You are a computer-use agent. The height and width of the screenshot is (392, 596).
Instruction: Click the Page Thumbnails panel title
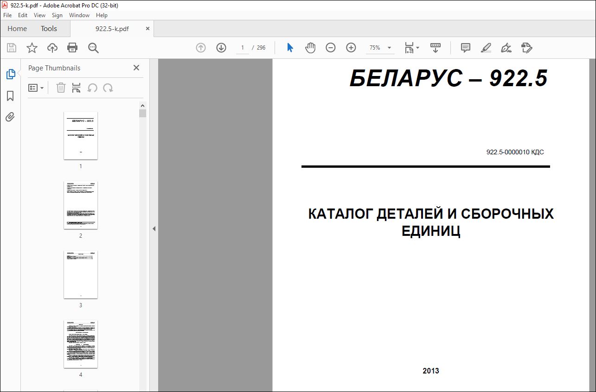click(x=54, y=68)
